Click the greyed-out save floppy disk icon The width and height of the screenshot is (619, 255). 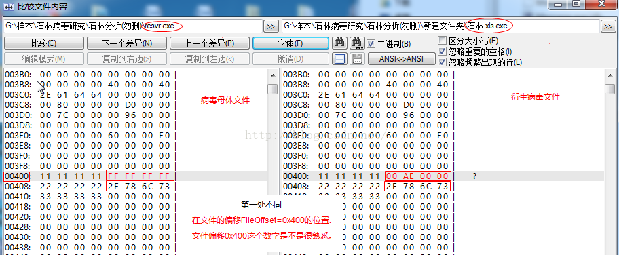(x=357, y=59)
